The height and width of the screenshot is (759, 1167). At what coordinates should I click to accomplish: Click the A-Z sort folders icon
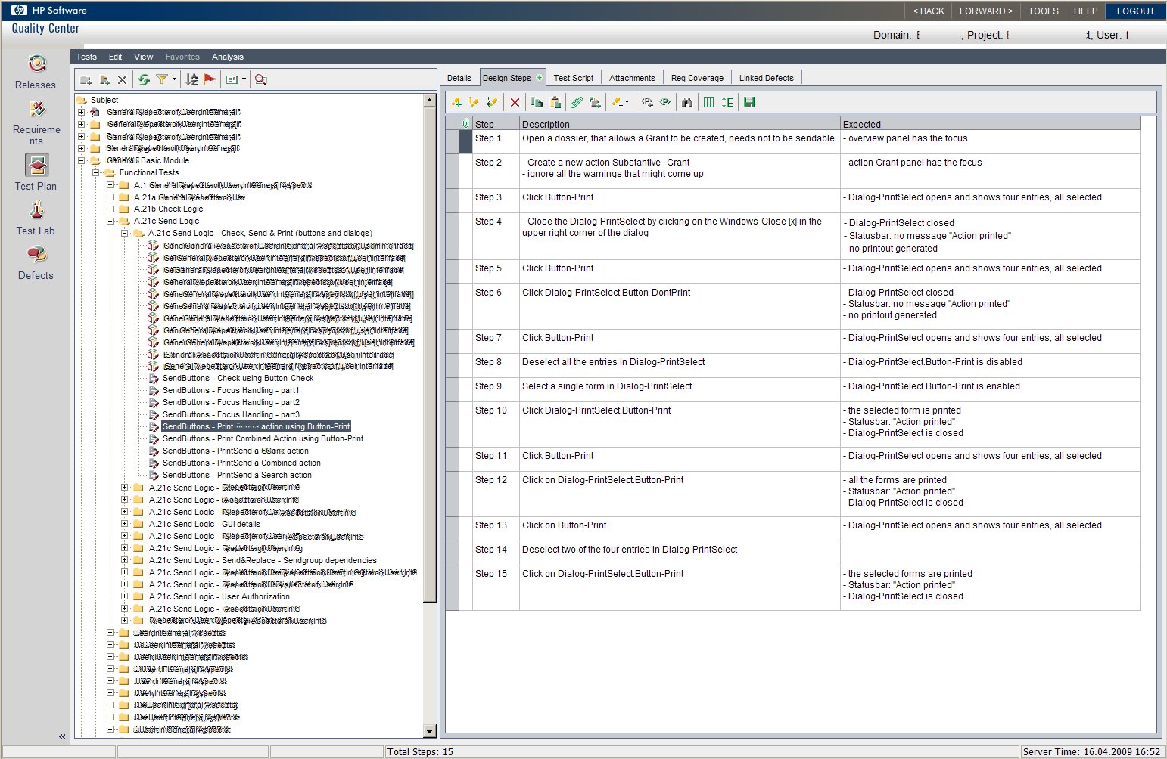tap(191, 79)
